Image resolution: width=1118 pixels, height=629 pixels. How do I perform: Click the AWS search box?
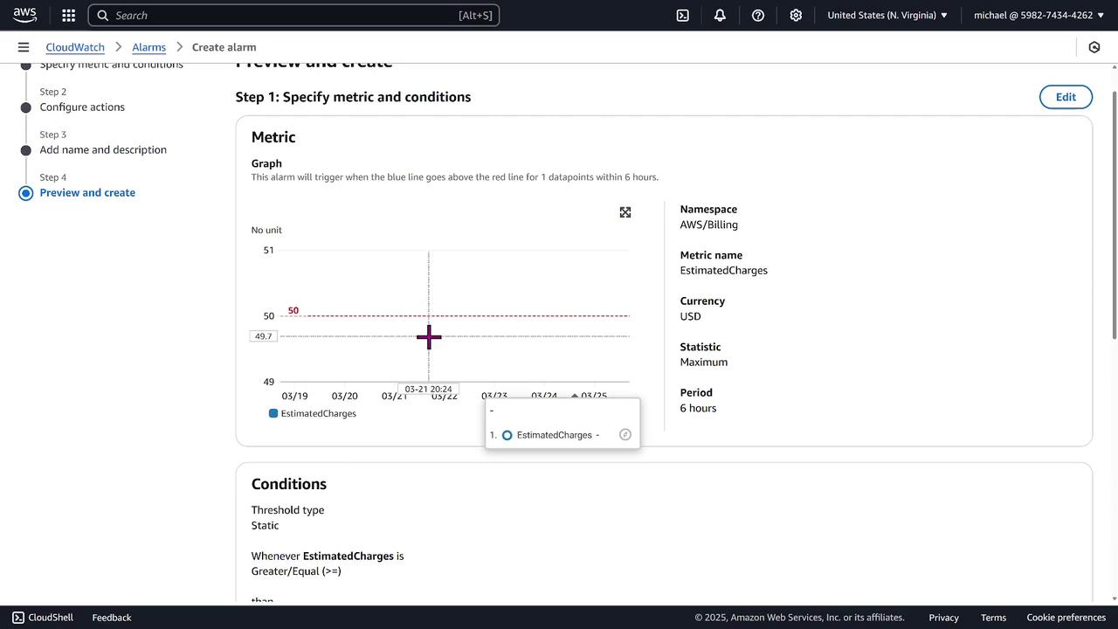point(293,15)
